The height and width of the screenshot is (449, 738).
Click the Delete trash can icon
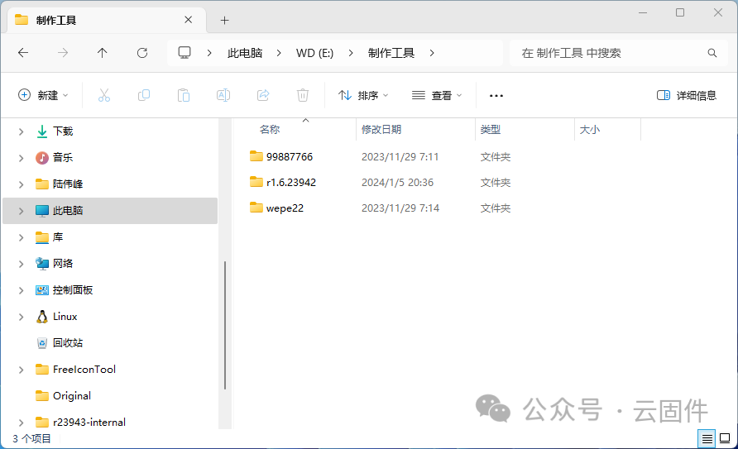303,95
